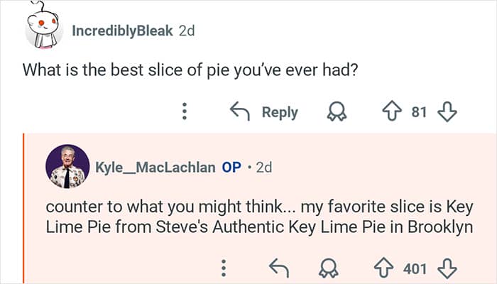Screen dimensions: 497x284
Task: Open more options for IncrediblyBleak's comment
Action: (x=184, y=112)
